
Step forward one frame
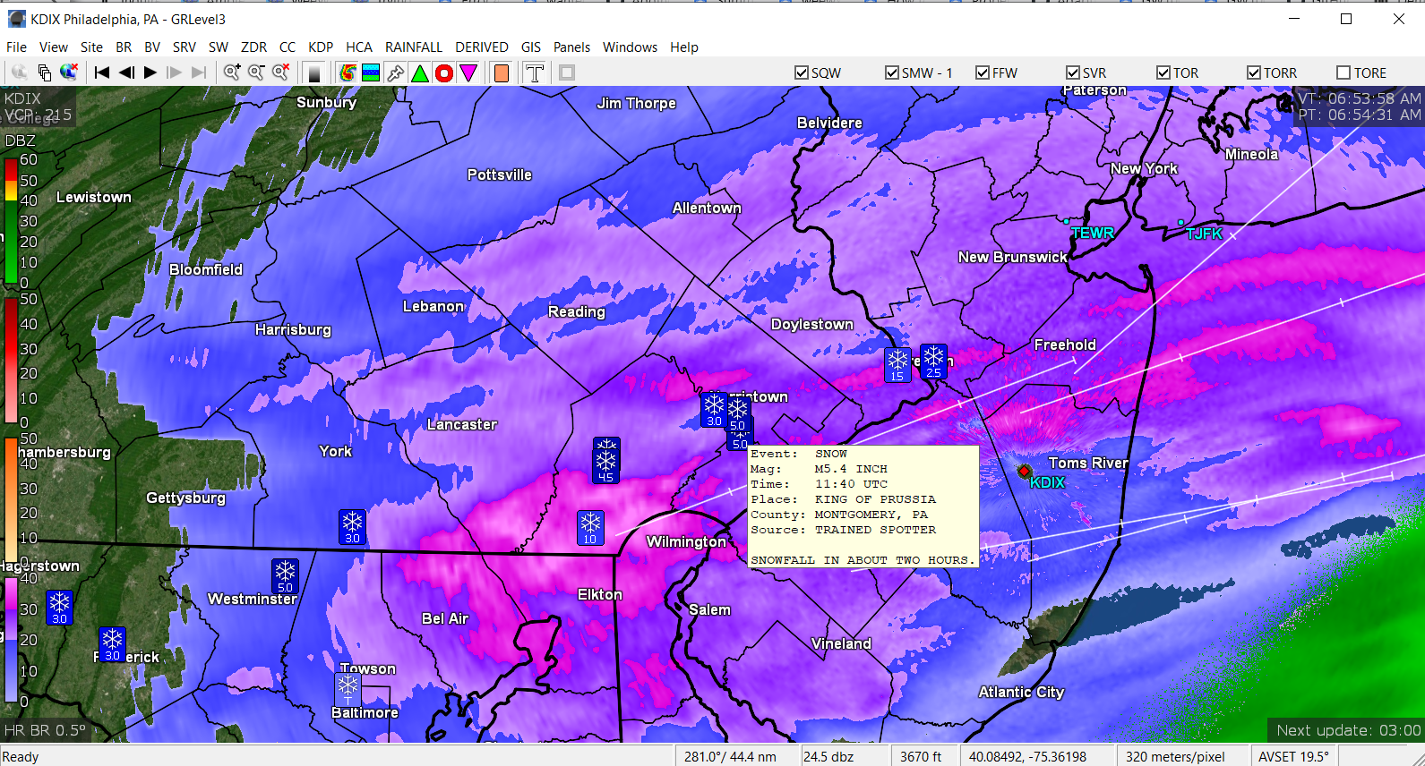pyautogui.click(x=175, y=72)
